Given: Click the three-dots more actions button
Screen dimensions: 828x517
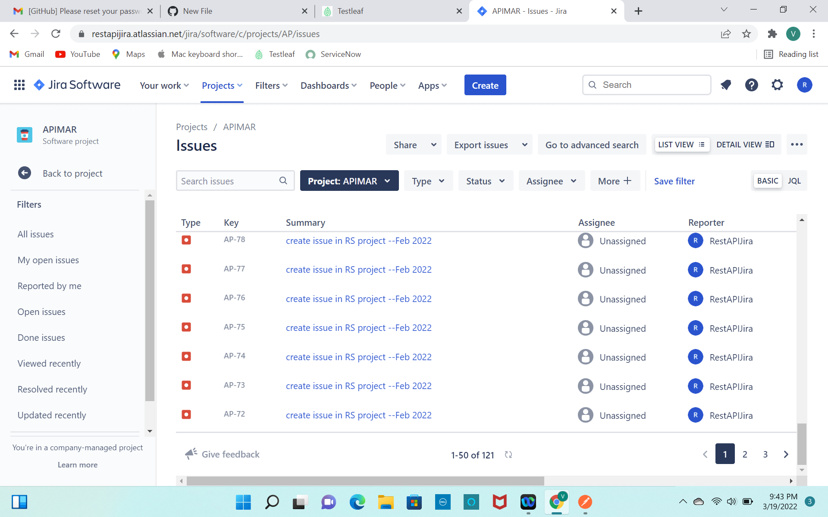Looking at the screenshot, I should (797, 145).
